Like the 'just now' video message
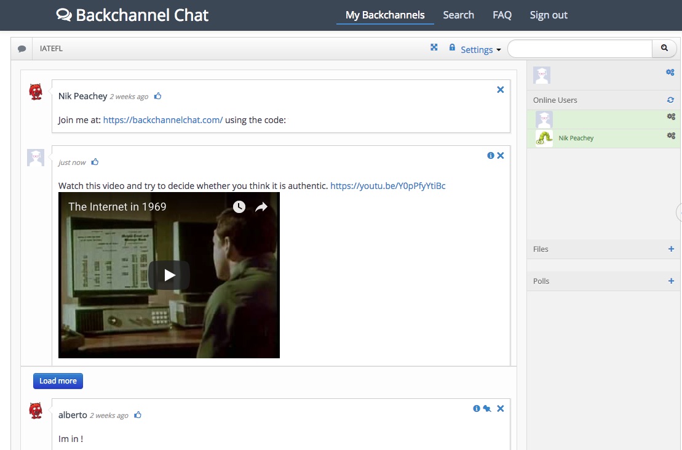682x450 pixels. [95, 162]
